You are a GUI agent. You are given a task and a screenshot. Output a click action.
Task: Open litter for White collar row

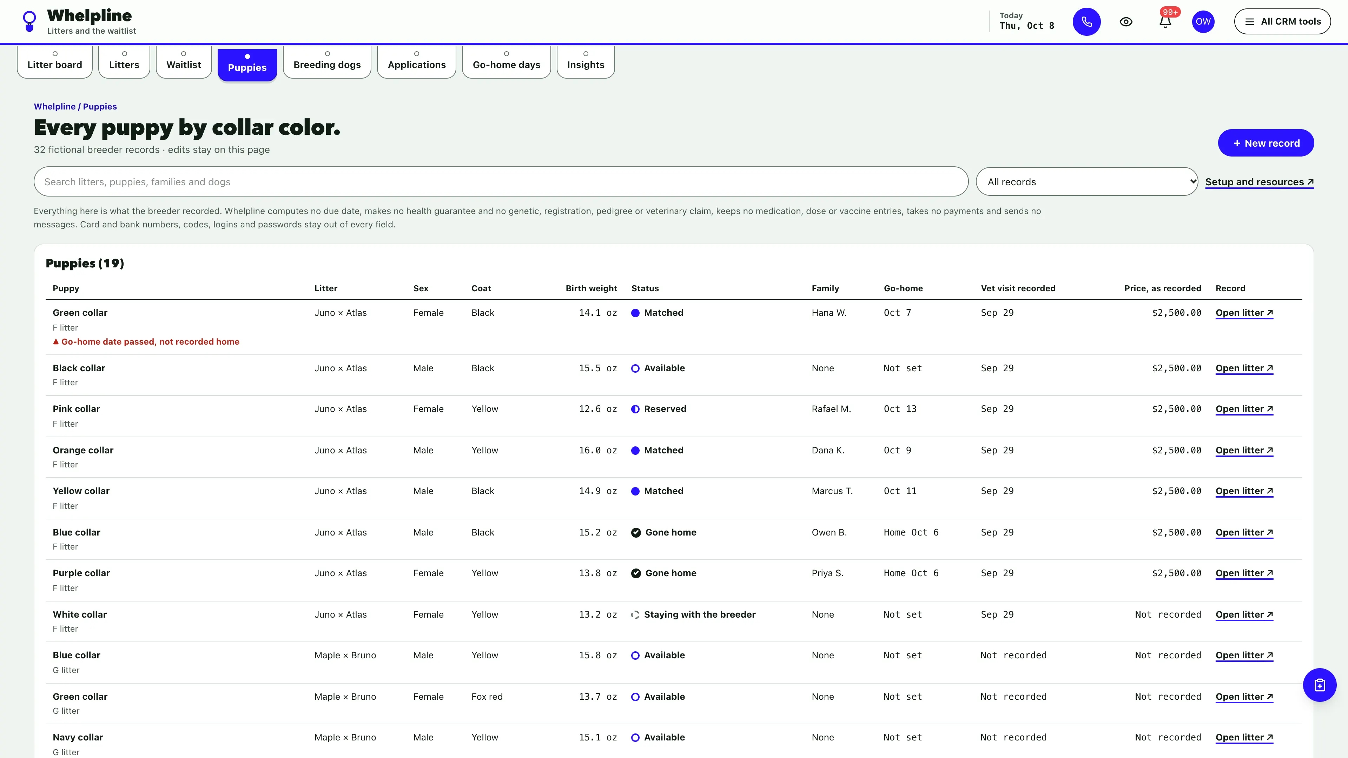(1244, 615)
